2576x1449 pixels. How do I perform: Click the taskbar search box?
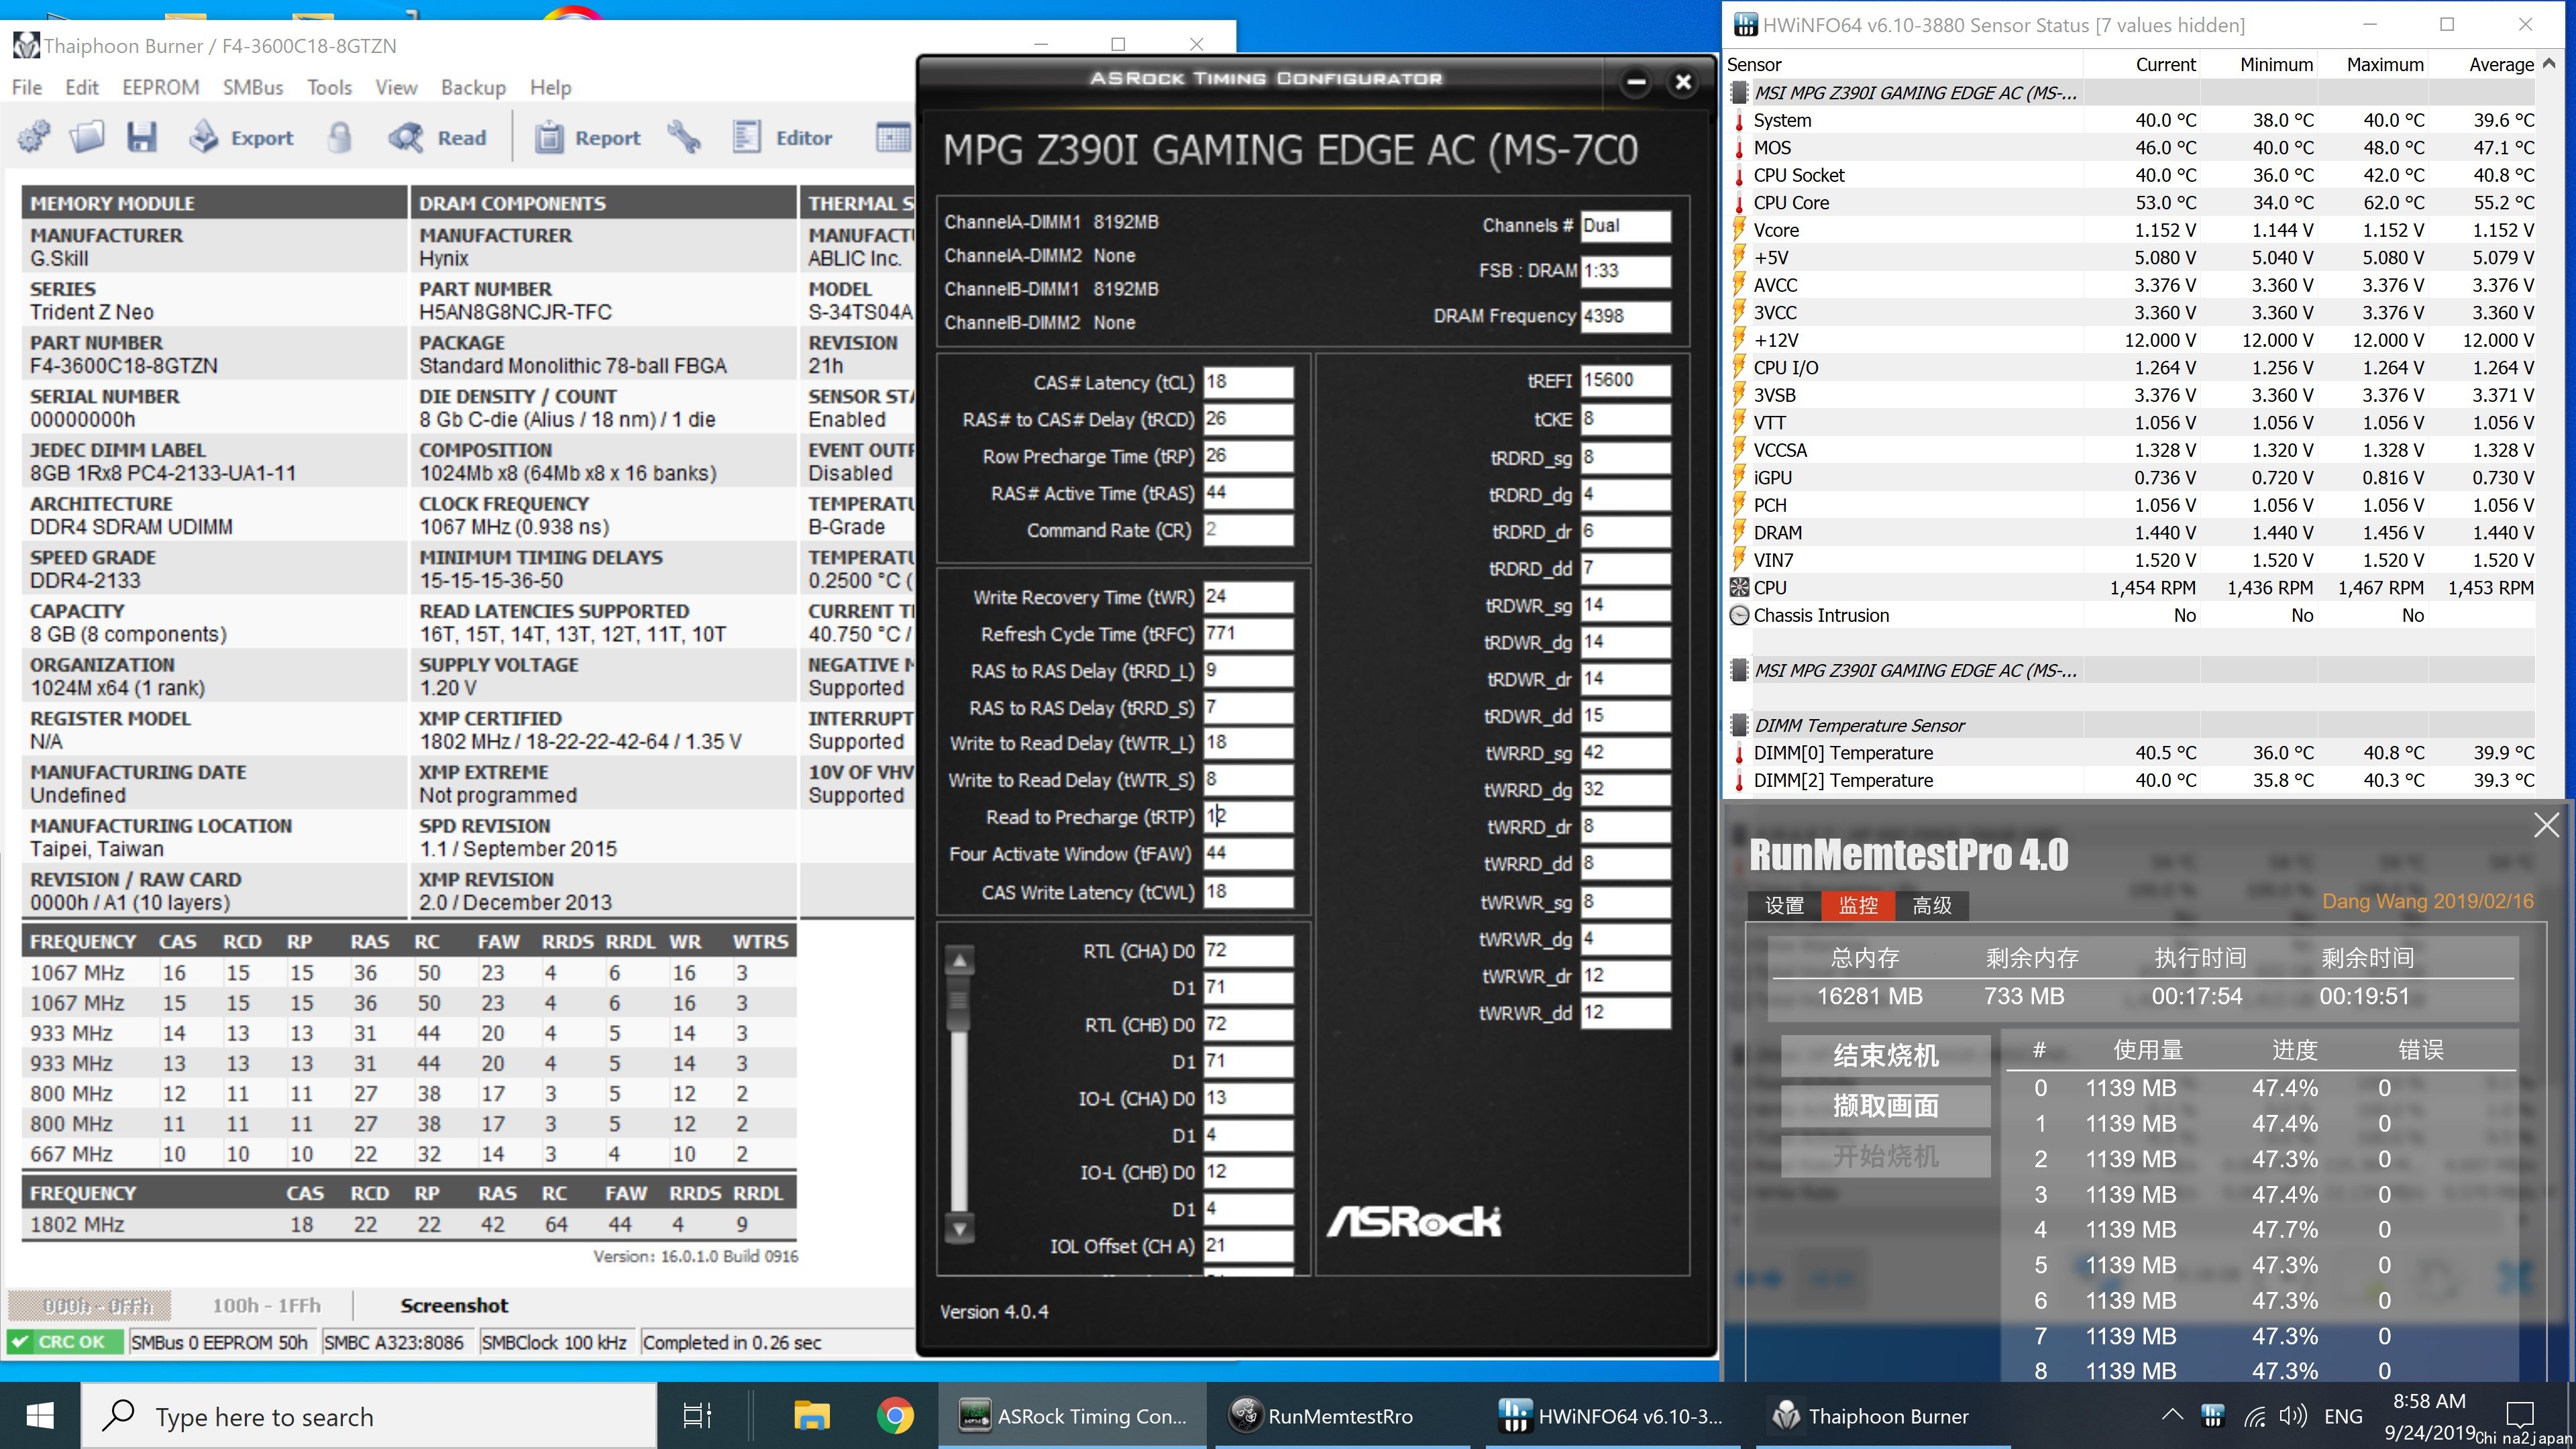point(369,1416)
